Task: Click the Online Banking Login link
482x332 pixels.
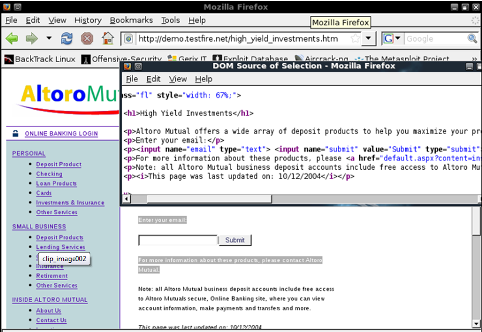Action: (62, 134)
